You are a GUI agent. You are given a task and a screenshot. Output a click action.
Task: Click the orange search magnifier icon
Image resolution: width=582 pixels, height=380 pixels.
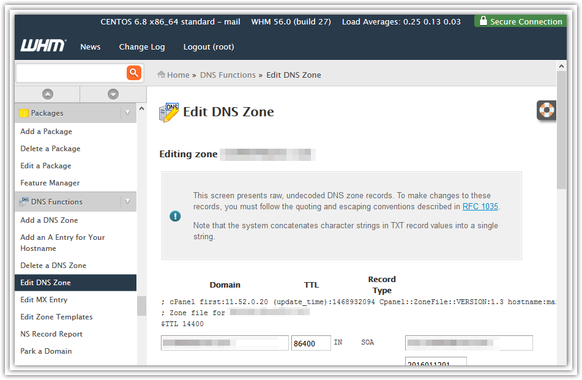tap(134, 73)
